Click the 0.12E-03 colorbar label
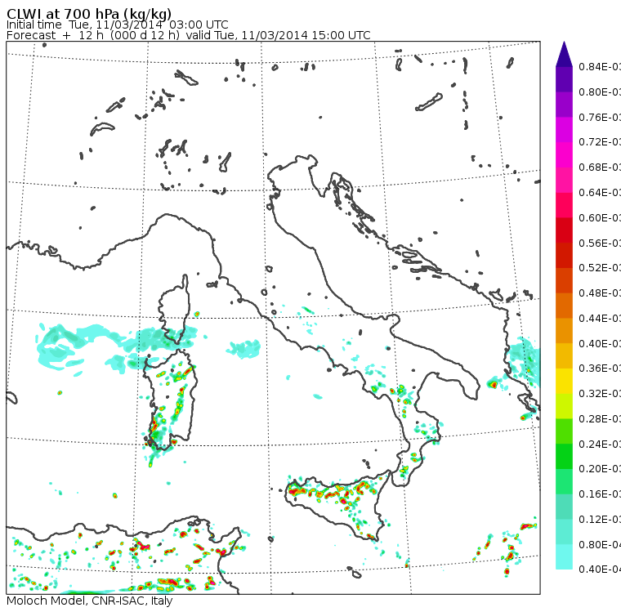The image size is (621, 612). (x=600, y=520)
